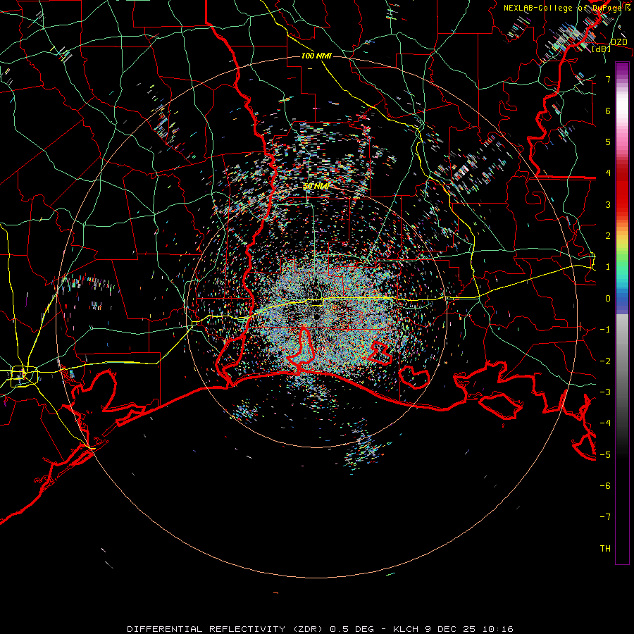Click the "DZD" legend title
The image size is (634, 634).
pos(619,42)
